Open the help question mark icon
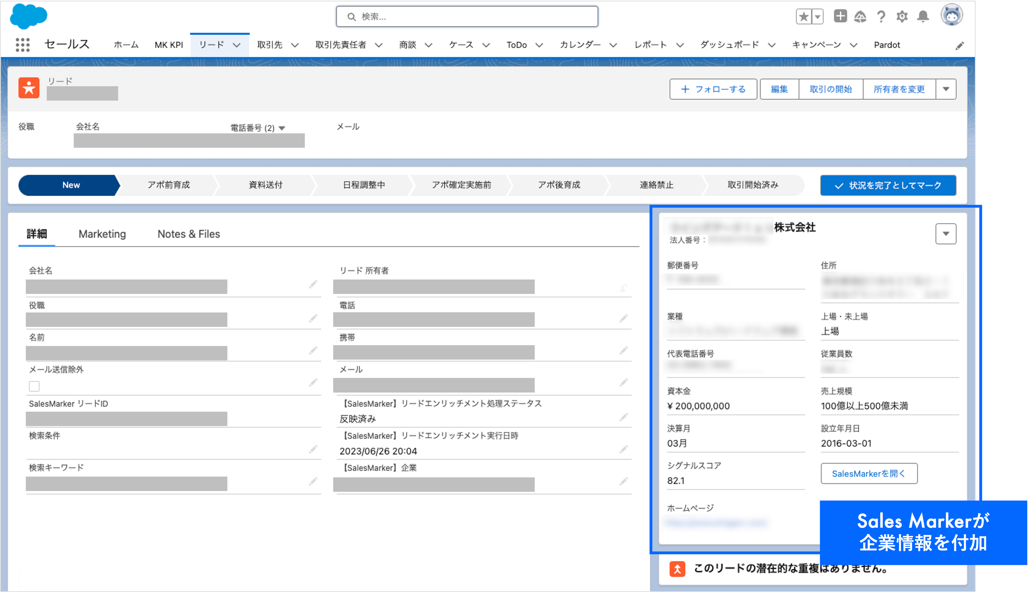The height and width of the screenshot is (592, 1028). click(881, 17)
